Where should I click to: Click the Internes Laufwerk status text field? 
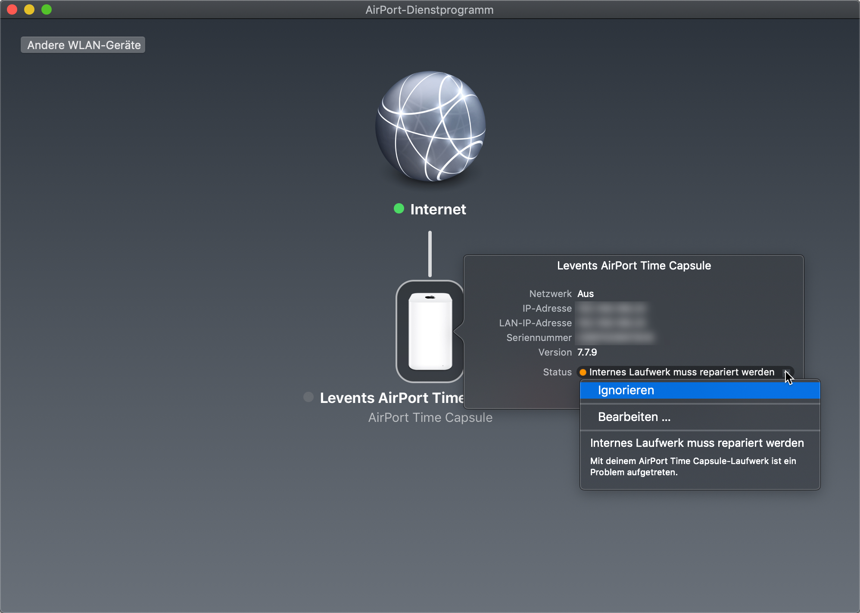click(682, 372)
